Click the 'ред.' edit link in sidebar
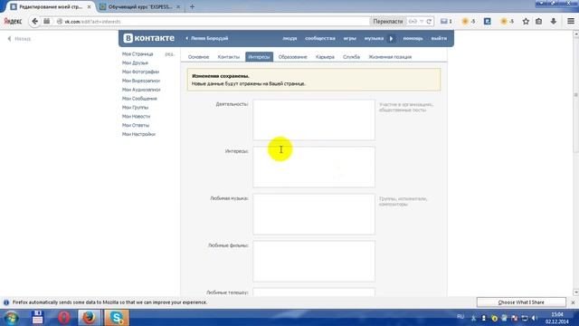This screenshot has width=579, height=326. (169, 54)
